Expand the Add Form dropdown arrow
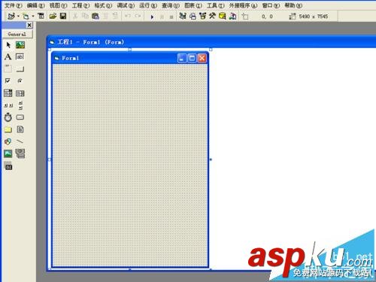 (x=33, y=17)
